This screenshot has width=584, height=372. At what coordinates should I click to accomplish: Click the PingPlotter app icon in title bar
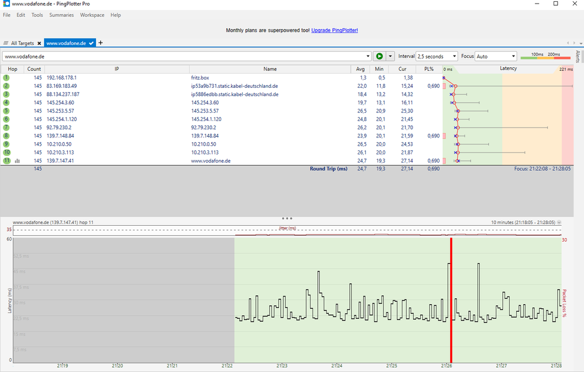6,4
